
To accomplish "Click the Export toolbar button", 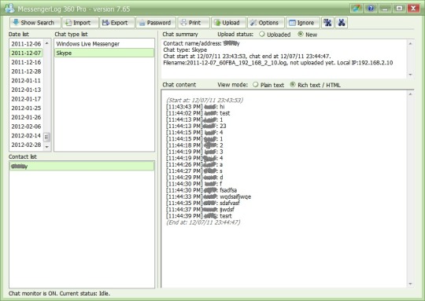I will 116,23.
